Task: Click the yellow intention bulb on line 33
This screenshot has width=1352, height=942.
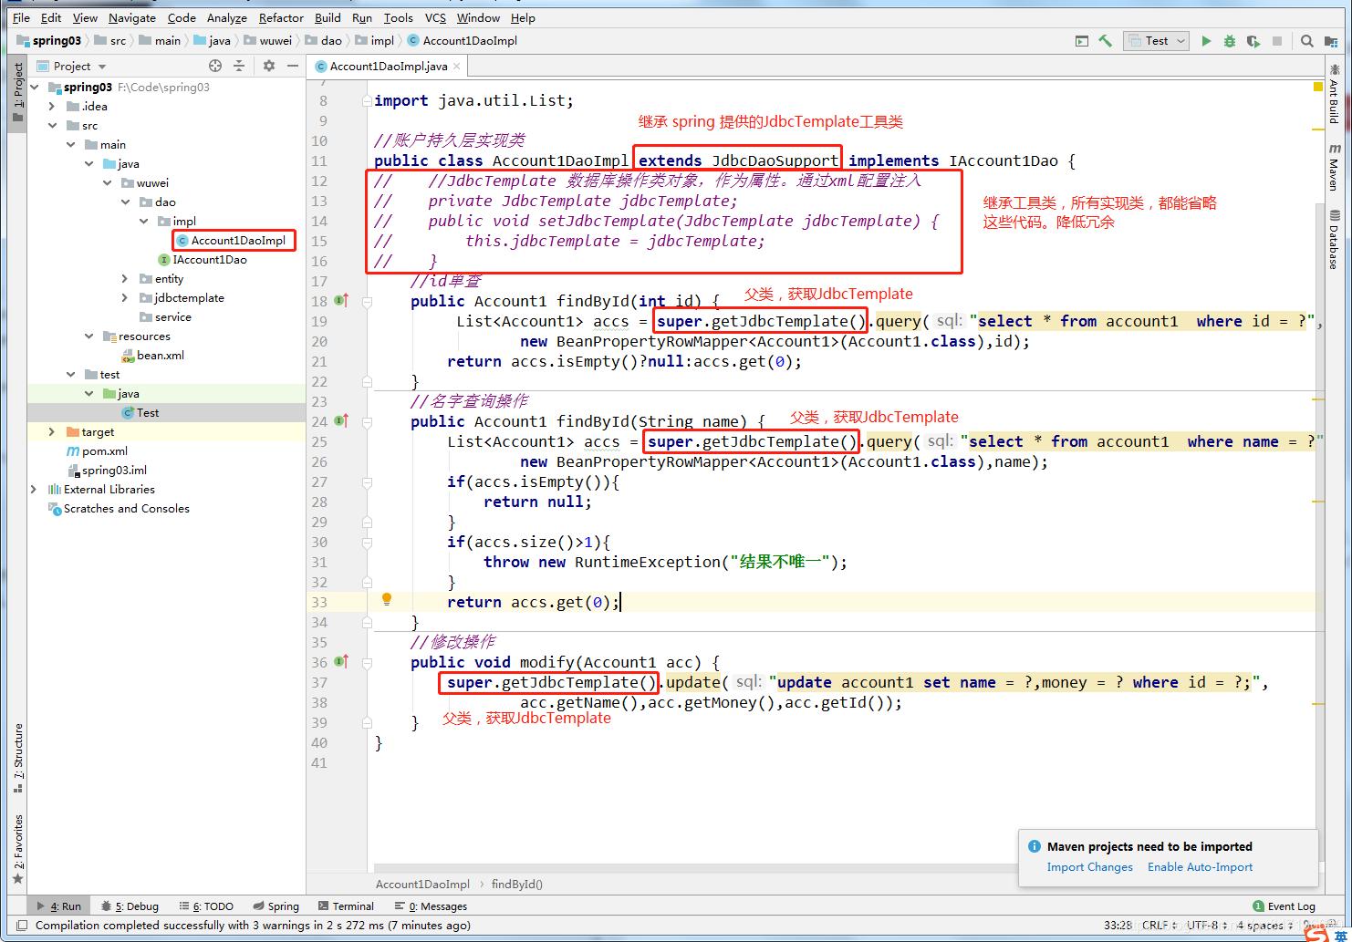Action: tap(387, 599)
